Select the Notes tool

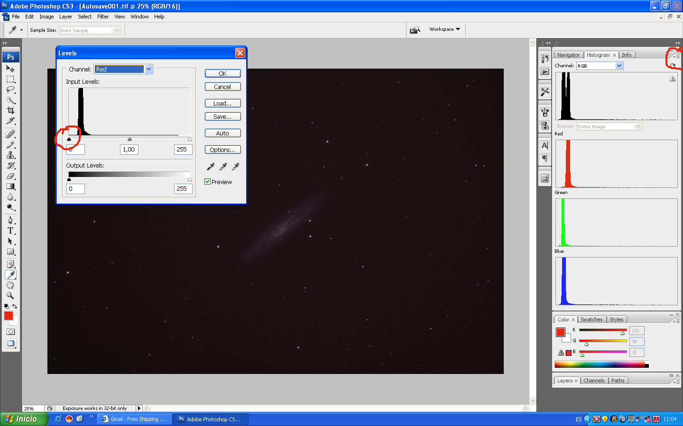pos(10,264)
